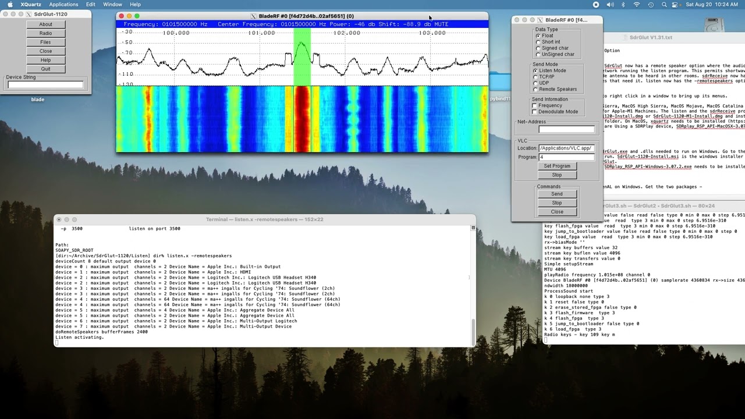Click the Close button in SdrGlut-1120 window
745x419 pixels.
[x=46, y=51]
